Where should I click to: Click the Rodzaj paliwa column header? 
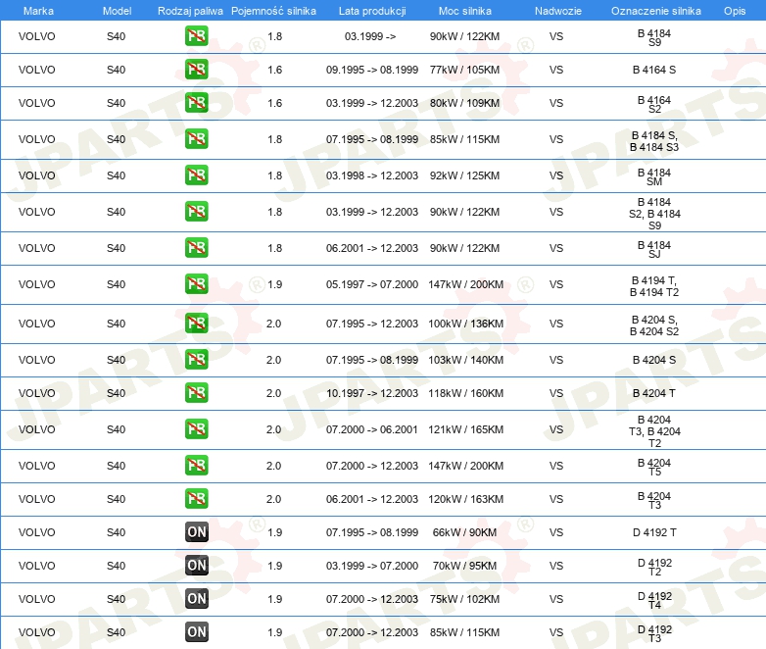pos(190,11)
